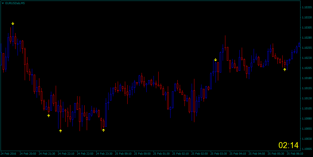Viewport: 313px width, 157px height.
Task: Click the 1.10305 price label
Action: (x=307, y=28)
